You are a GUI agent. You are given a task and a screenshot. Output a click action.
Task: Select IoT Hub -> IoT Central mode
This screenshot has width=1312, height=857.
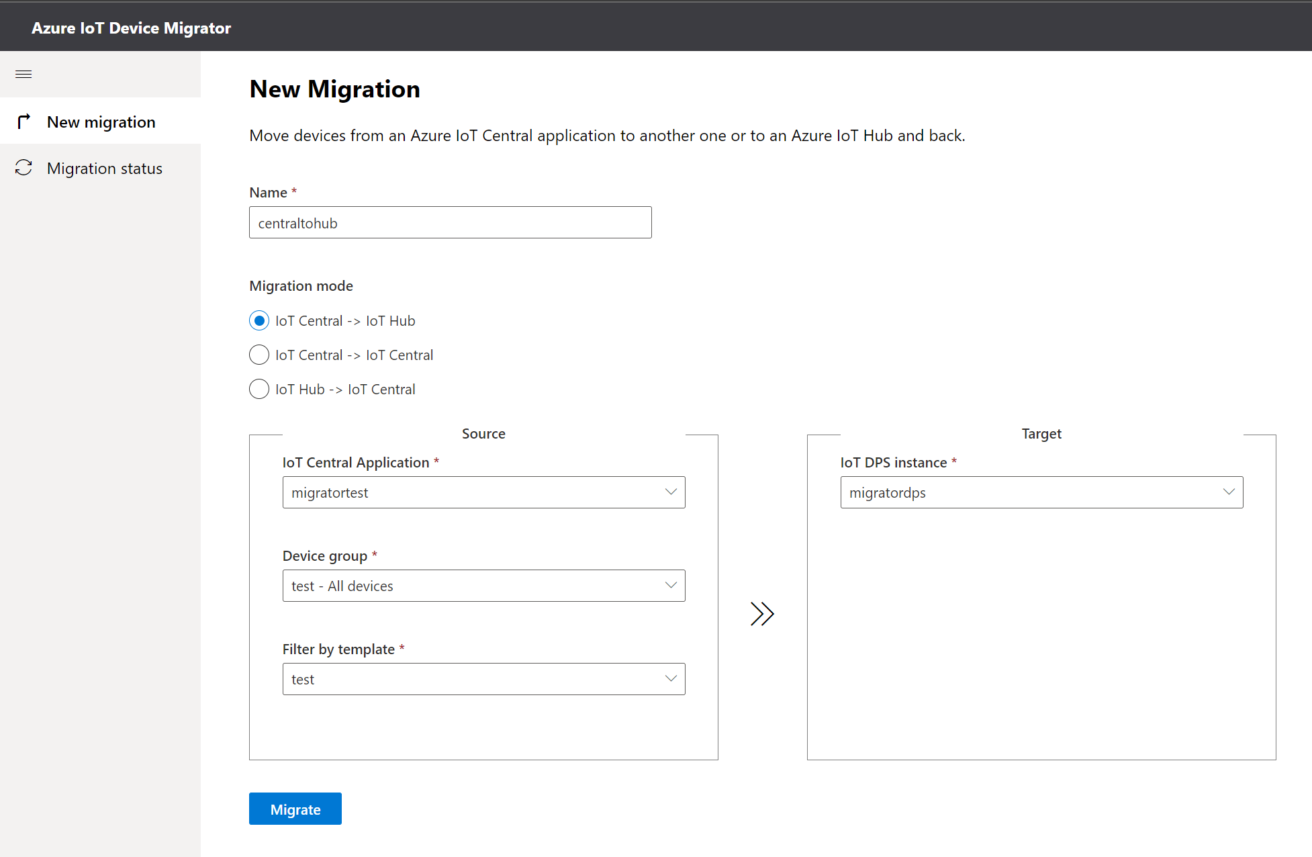pyautogui.click(x=259, y=389)
